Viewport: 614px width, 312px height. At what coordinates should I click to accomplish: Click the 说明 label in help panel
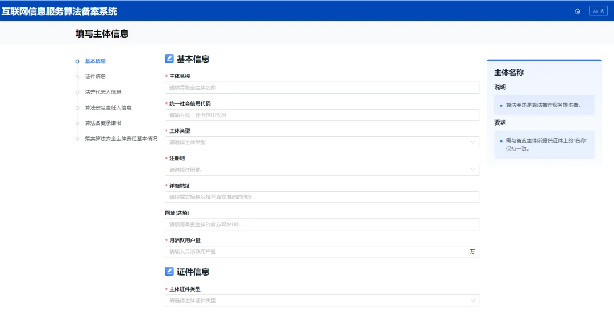coord(500,87)
